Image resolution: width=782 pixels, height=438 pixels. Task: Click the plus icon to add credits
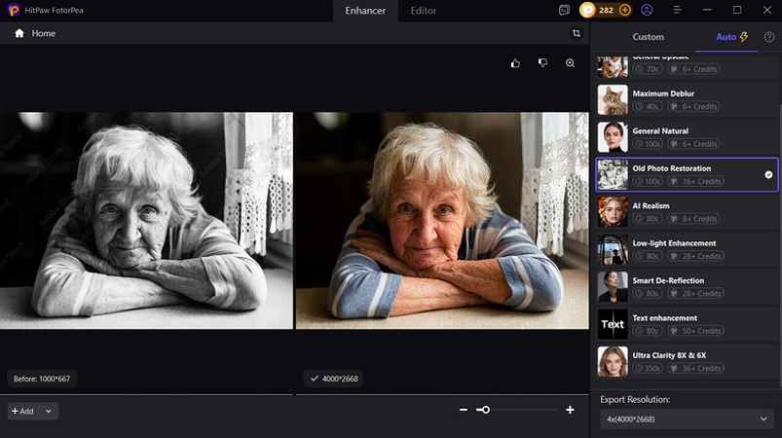(x=624, y=10)
